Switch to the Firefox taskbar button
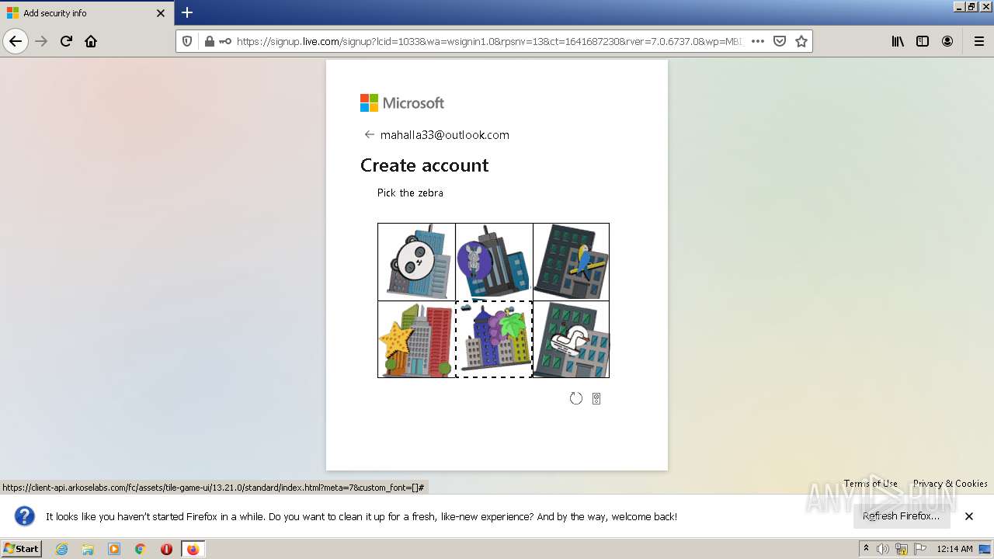Screen dimensions: 994x559 pos(193,549)
